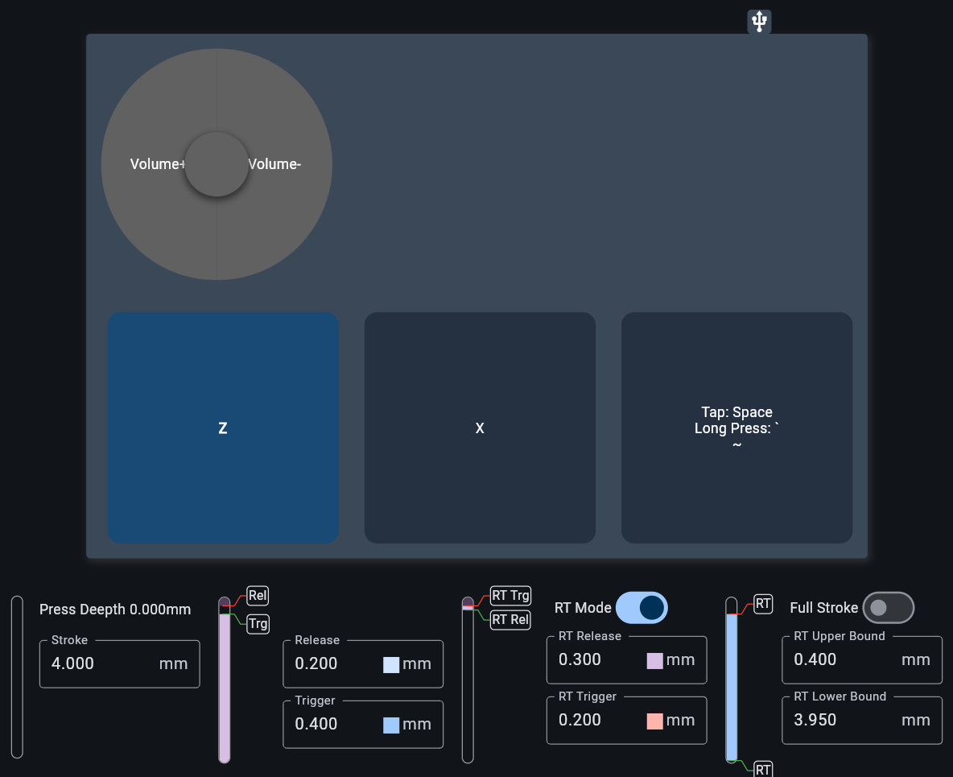Edit the RT Release value field
This screenshot has width=953, height=777.
click(596, 660)
